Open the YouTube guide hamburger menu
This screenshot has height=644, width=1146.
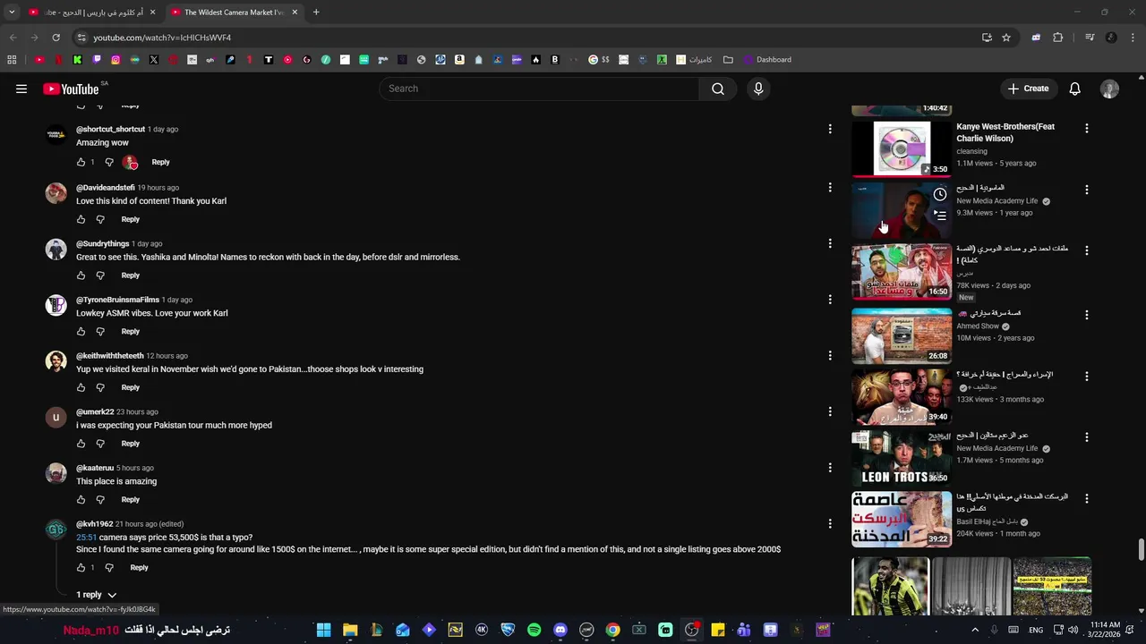[21, 89]
